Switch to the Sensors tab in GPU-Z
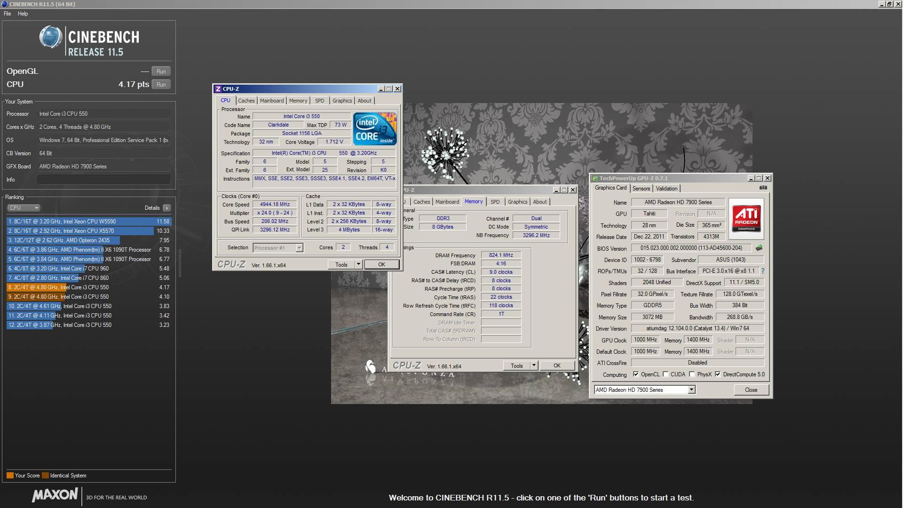Viewport: 903px width, 508px height. coord(641,189)
